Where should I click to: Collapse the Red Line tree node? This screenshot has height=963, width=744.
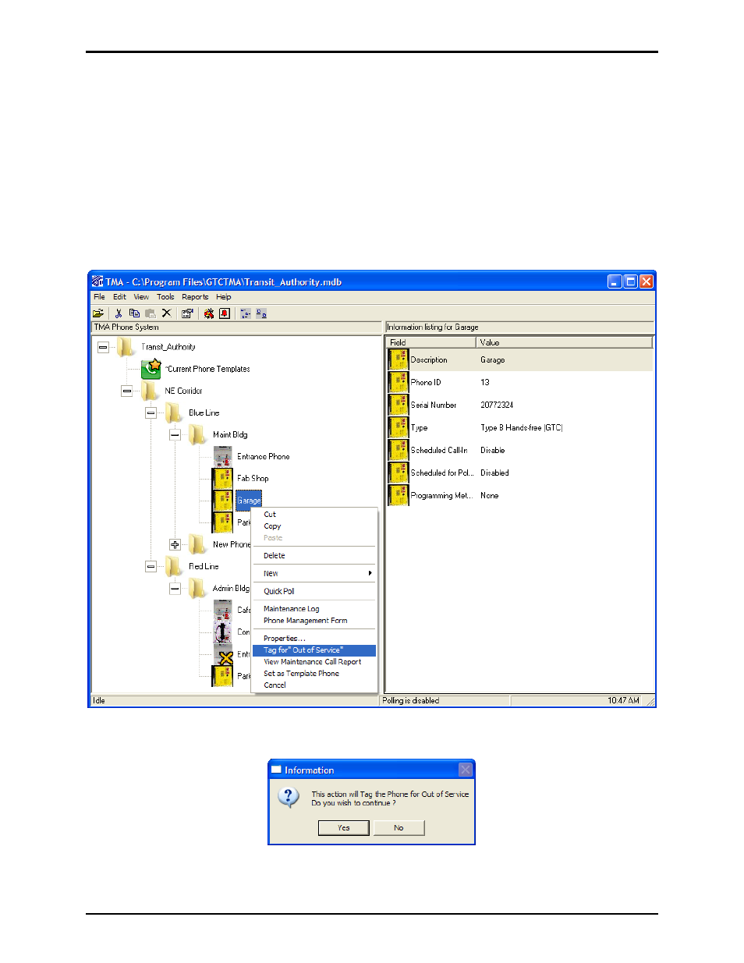[151, 566]
